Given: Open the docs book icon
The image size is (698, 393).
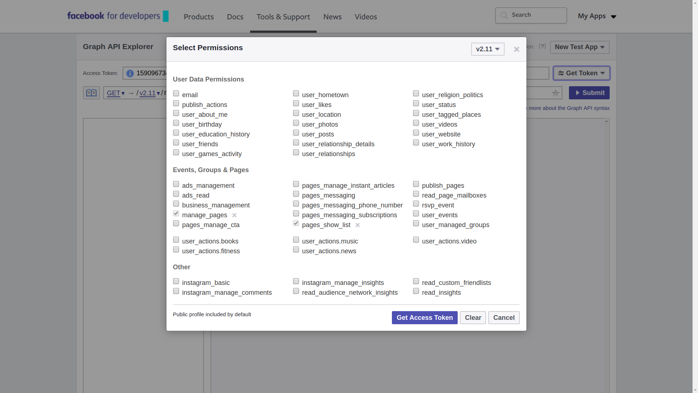Looking at the screenshot, I should (91, 93).
